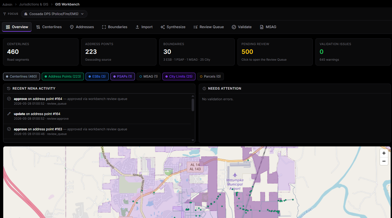Open the MSAG tab
This screenshot has width=392, height=218.
(268, 27)
